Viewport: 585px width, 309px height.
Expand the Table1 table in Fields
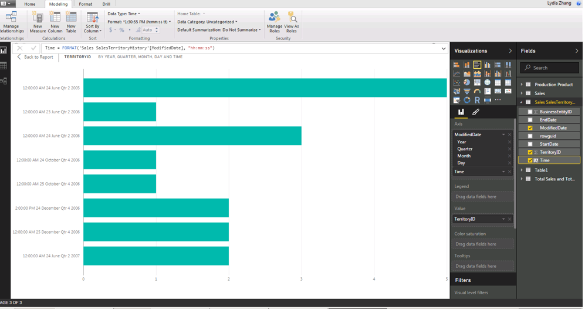tap(522, 170)
